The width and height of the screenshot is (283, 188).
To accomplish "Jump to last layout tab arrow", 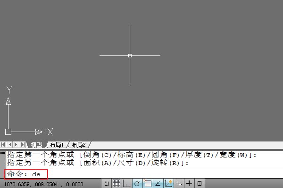I will (23, 144).
